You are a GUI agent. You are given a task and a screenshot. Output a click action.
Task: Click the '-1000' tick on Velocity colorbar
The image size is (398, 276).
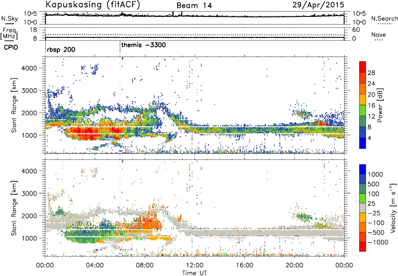point(378,242)
